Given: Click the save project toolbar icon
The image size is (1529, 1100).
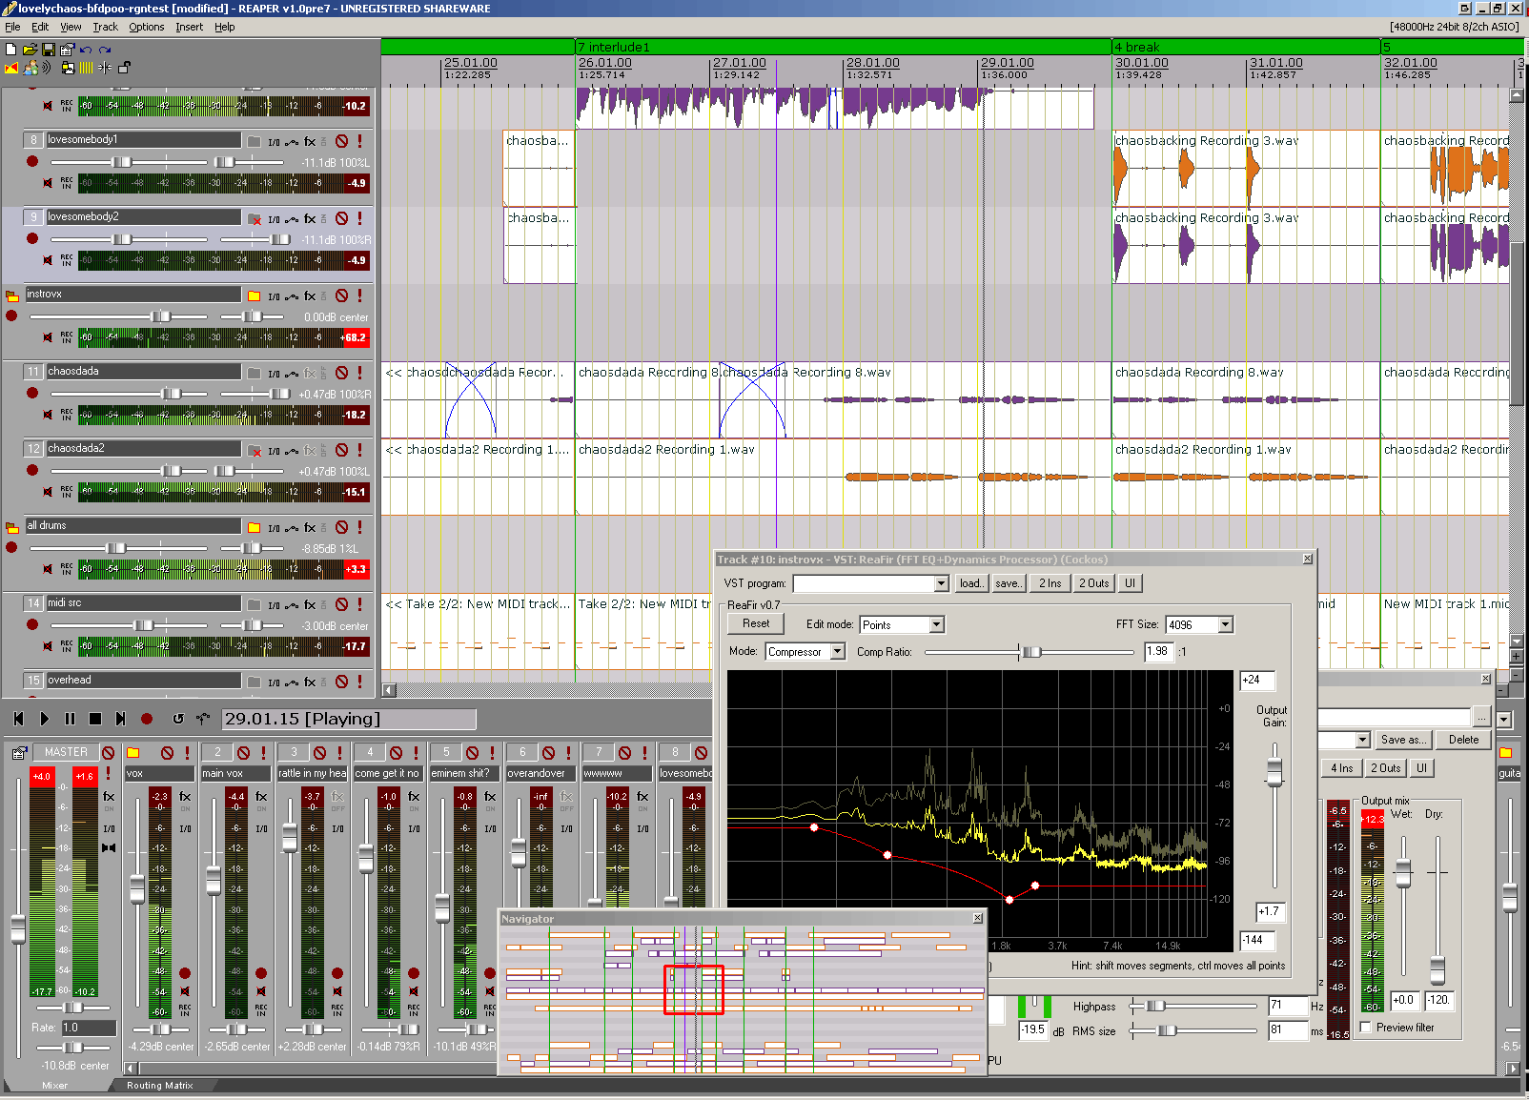Looking at the screenshot, I should pos(48,50).
